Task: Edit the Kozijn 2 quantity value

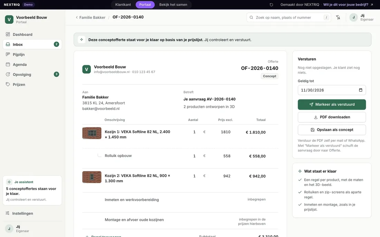Action: [194, 176]
